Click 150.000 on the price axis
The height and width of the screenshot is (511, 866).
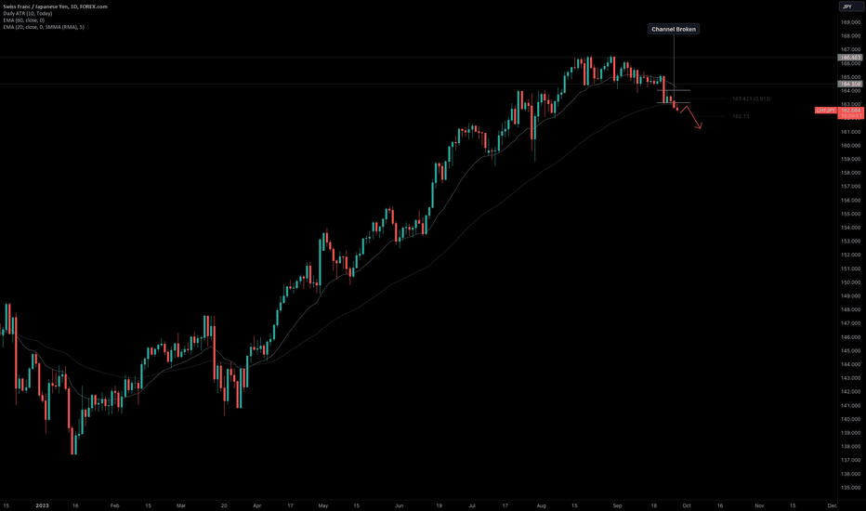851,282
